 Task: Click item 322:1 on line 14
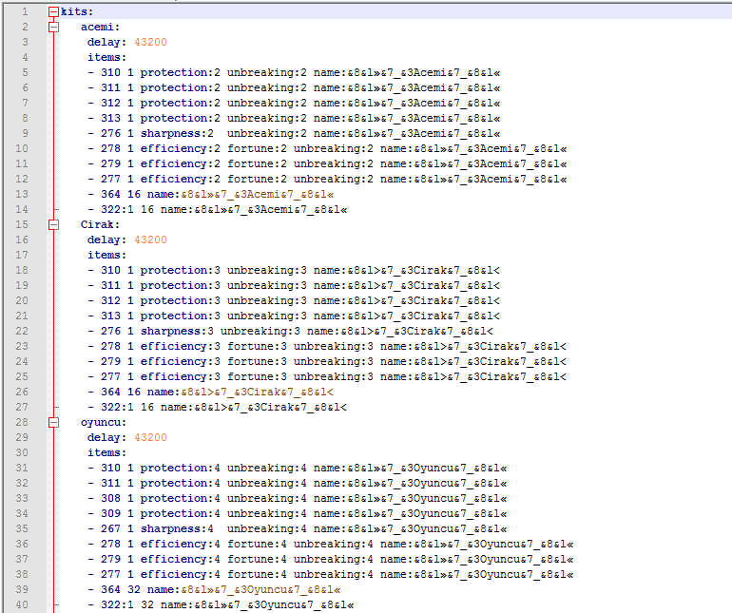(x=117, y=210)
